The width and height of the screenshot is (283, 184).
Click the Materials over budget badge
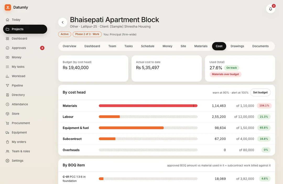[225, 74]
